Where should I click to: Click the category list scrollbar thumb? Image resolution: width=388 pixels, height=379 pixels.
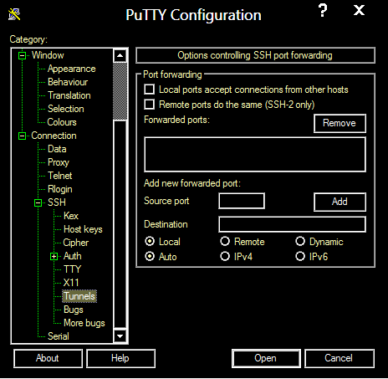point(120,91)
